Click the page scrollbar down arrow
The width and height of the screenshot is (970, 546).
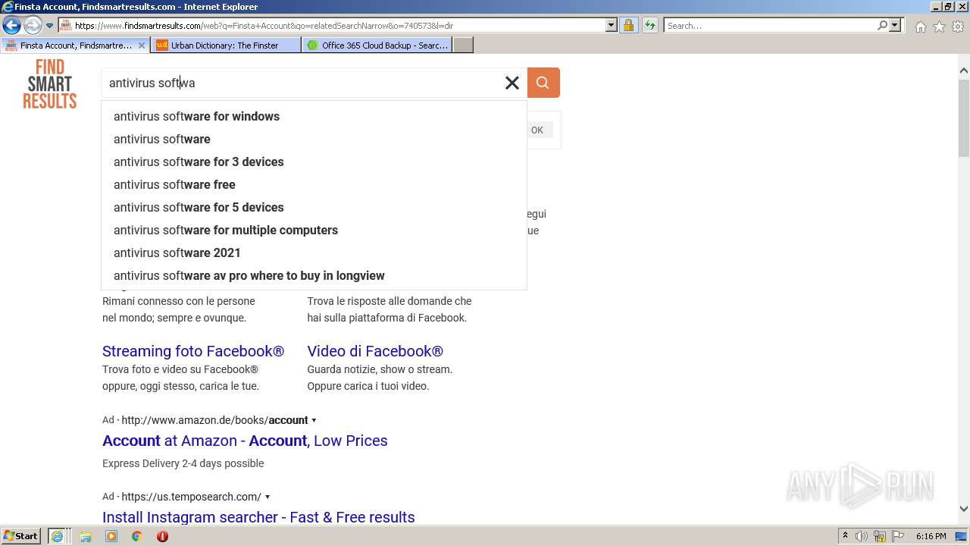pos(964,510)
